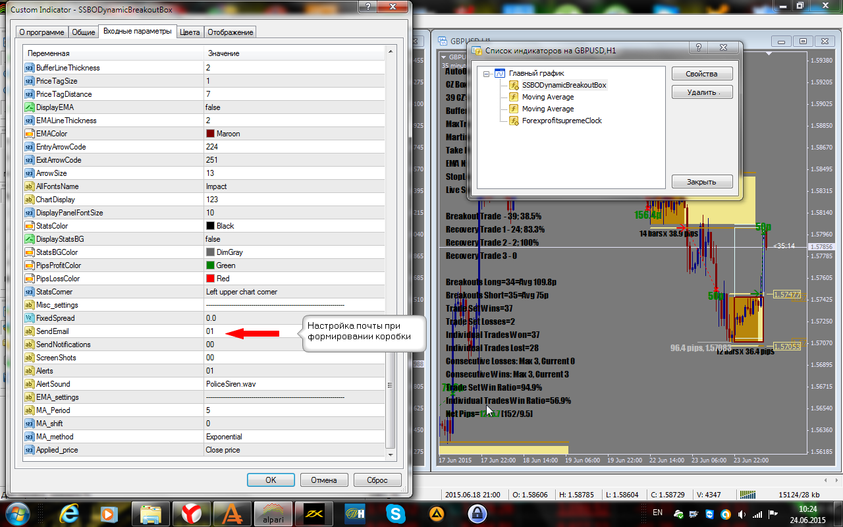The width and height of the screenshot is (843, 527).
Task: Open DisplayStatsBG false value dropdown
Action: (294, 239)
